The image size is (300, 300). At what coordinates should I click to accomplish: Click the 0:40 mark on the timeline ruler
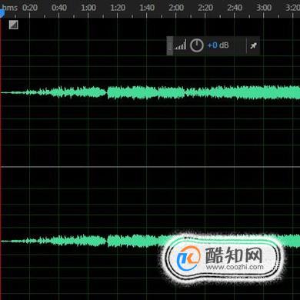59,8
